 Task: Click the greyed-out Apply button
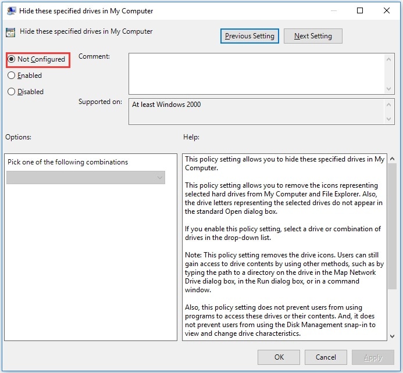(373, 357)
